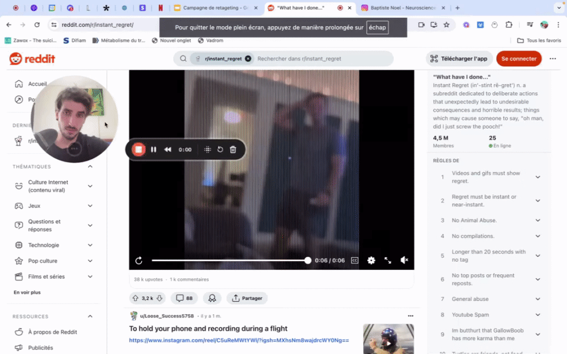The height and width of the screenshot is (354, 567).
Task: Give an award to the post
Action: pyautogui.click(x=212, y=298)
